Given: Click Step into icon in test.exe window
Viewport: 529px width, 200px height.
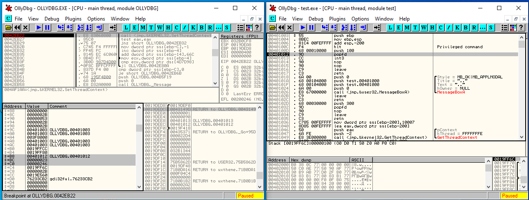Looking at the screenshot, I should coord(325,27).
